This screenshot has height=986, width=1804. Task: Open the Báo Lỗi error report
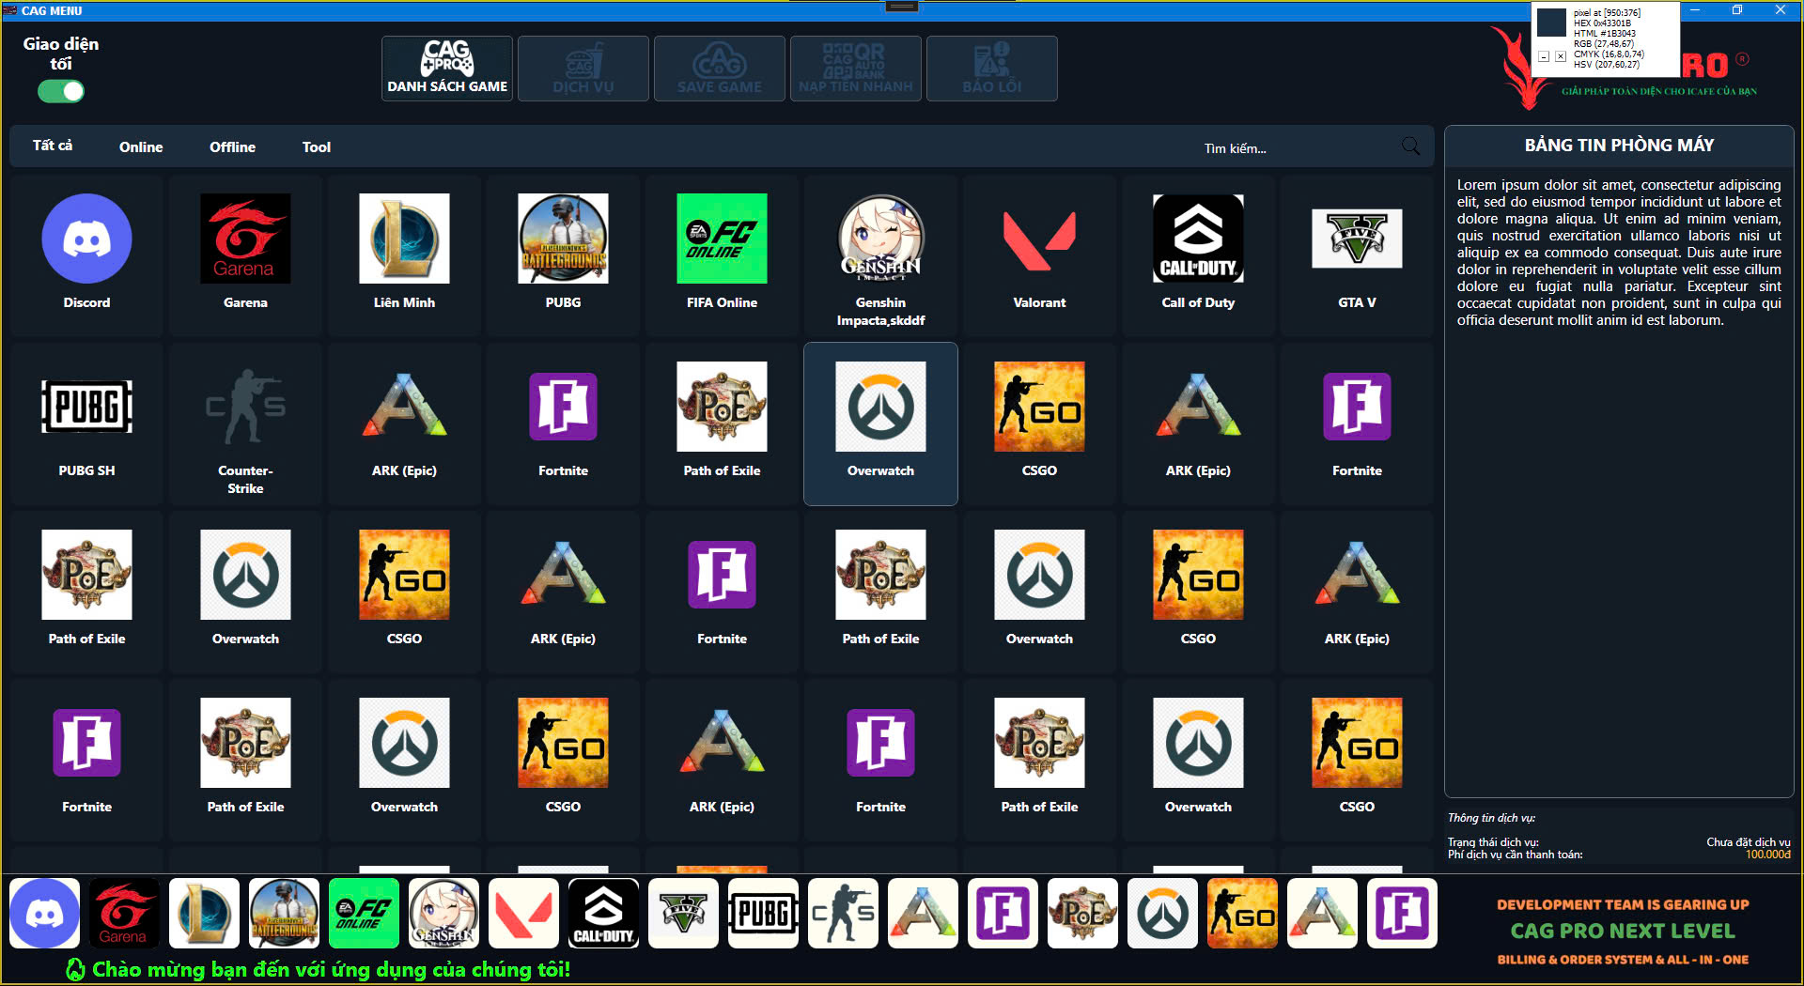point(991,69)
